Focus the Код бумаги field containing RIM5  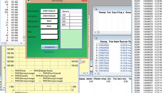(x=49, y=21)
